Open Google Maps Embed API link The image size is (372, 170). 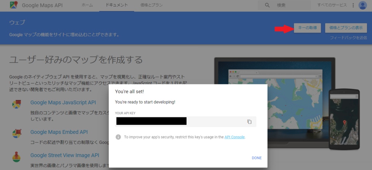59,132
